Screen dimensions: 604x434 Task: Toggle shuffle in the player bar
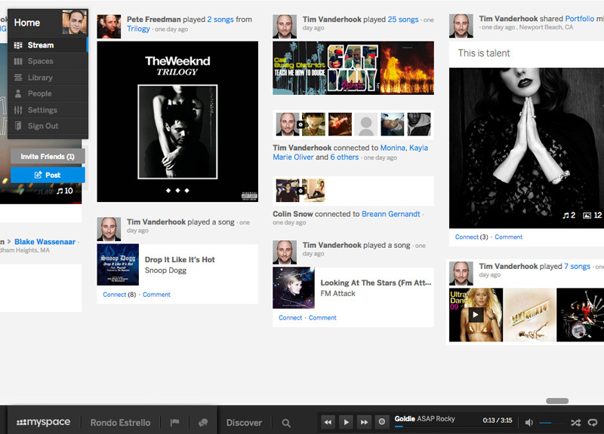[575, 423]
